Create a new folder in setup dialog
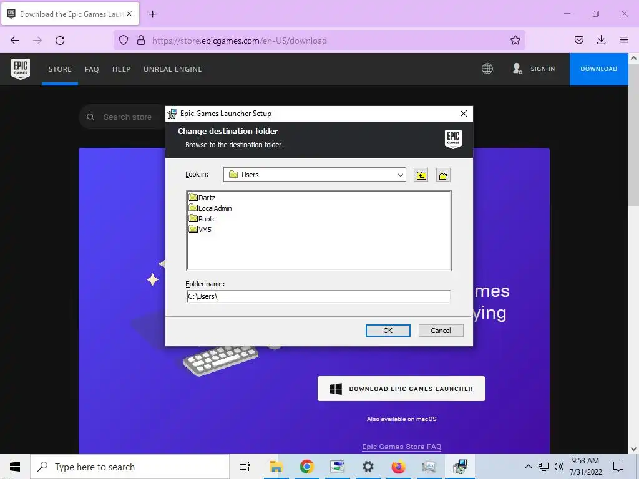This screenshot has height=479, width=639. pos(443,175)
